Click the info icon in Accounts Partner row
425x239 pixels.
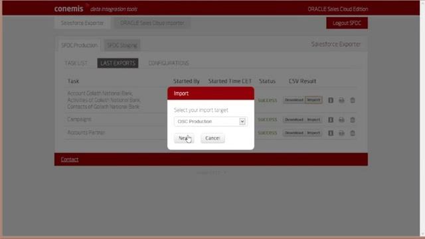tap(331, 133)
